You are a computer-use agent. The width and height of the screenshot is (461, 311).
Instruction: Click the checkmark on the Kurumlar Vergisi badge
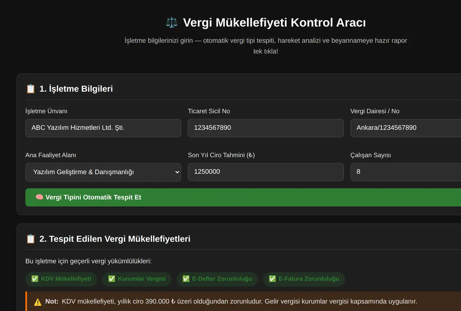(x=111, y=279)
